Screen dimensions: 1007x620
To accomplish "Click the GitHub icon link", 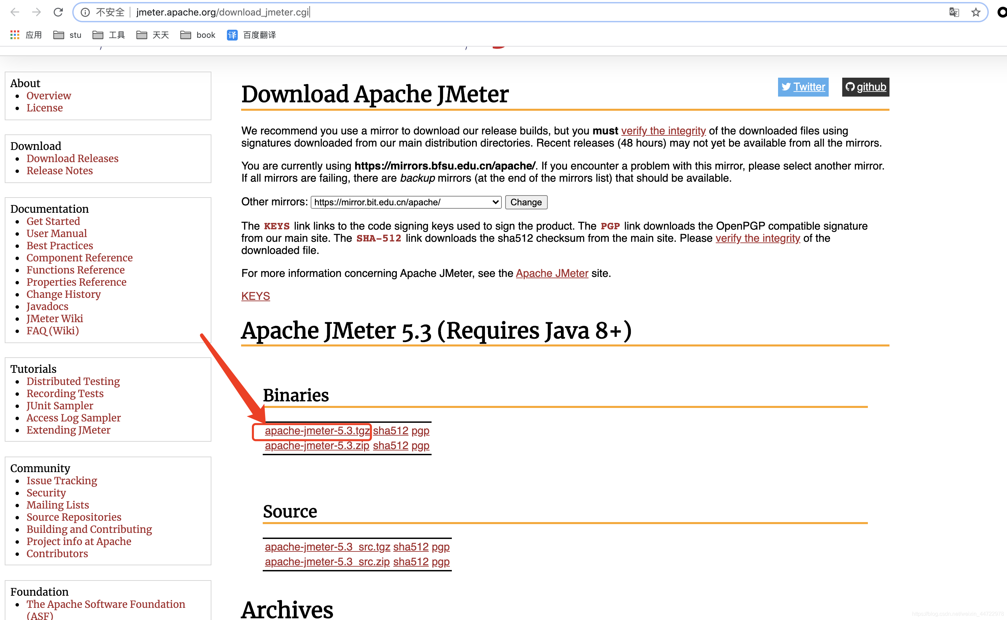I will (863, 86).
